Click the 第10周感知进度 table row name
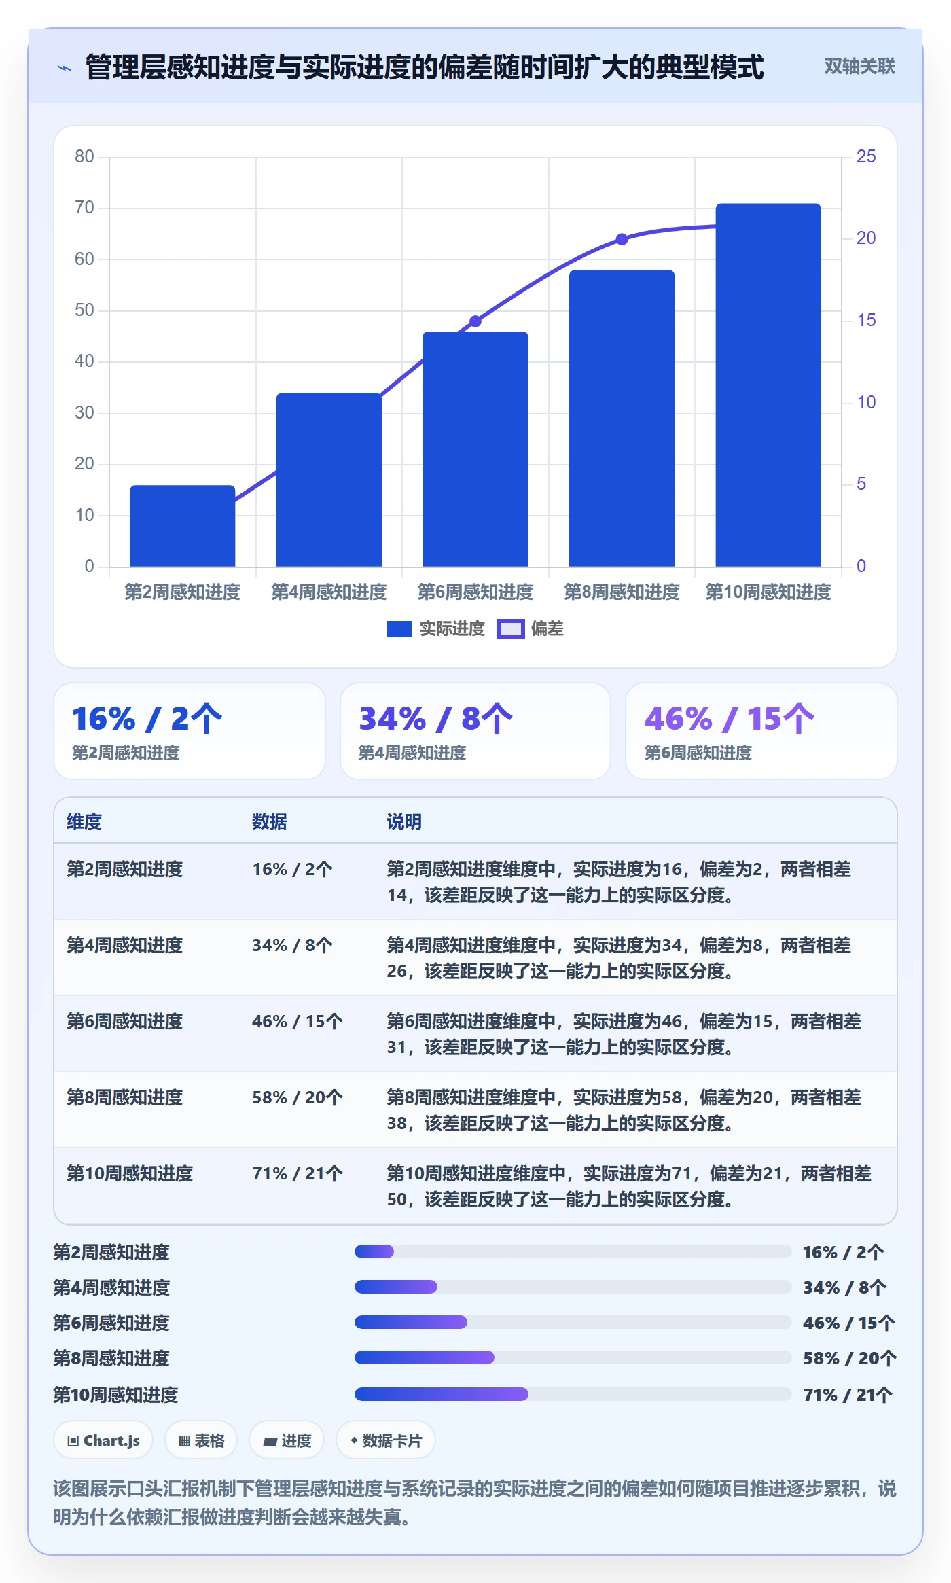Screen dimensions: 951x1583 click(x=130, y=1173)
